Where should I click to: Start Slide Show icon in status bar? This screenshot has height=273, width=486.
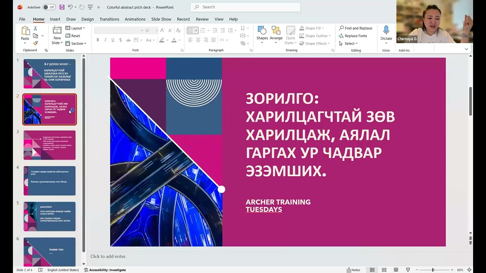408,270
